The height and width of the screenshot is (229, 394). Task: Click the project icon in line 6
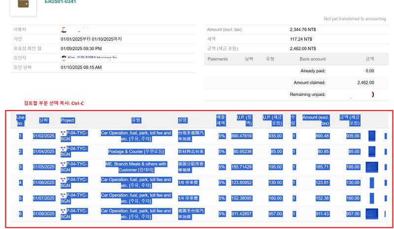63,211
